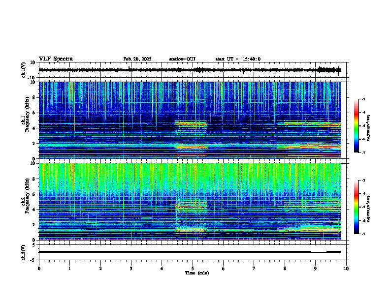Click the ch.1 emission band near 4.5 kHz at minute 9
The width and height of the screenshot is (390, 301).
pyautogui.click(x=313, y=124)
